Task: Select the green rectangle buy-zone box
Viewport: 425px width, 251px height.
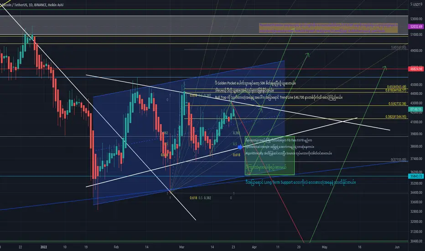Action: pos(270,156)
